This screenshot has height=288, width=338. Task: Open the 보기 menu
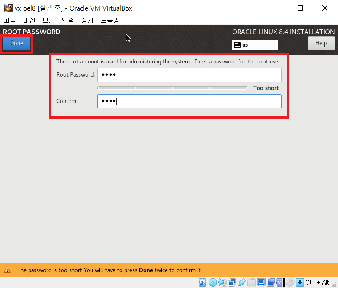coord(48,20)
